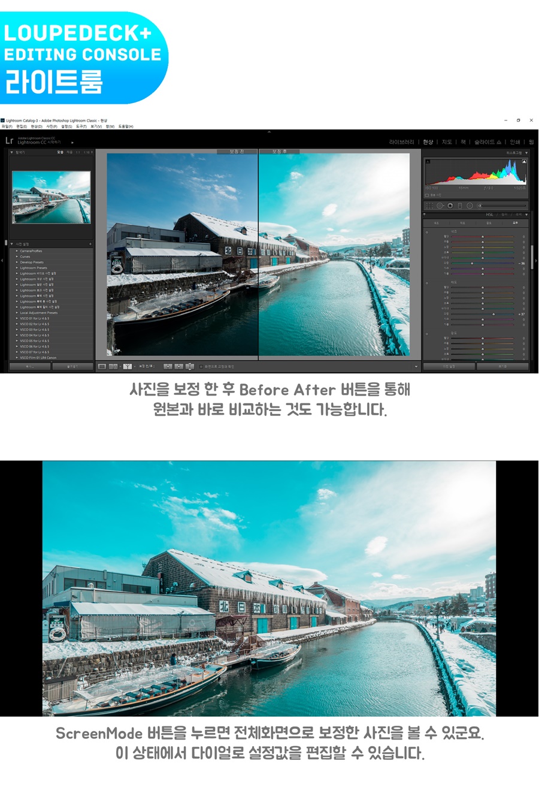Switch to Loupe view in toolbar

point(102,366)
